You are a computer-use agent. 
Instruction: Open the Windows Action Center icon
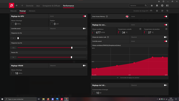pos(176,99)
